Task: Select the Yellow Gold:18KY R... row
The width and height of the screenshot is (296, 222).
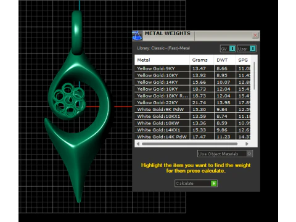Action: pos(192,96)
